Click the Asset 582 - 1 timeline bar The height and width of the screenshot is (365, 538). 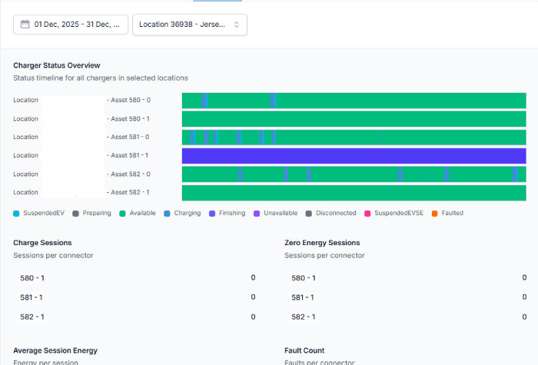click(353, 193)
